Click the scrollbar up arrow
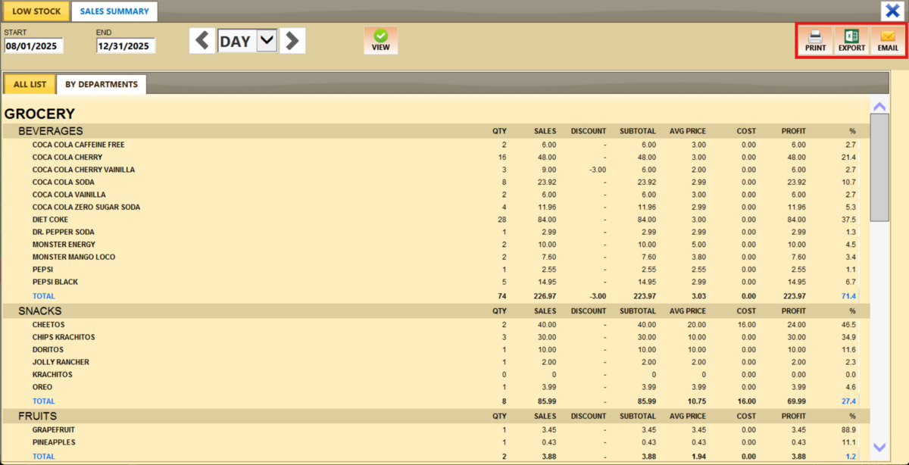 tap(879, 107)
